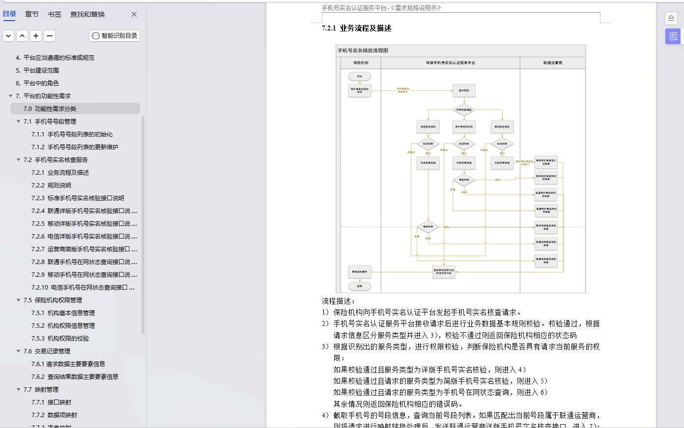This screenshot has width=684, height=428.
Task: Switch to the 目录 tab
Action: pos(9,14)
